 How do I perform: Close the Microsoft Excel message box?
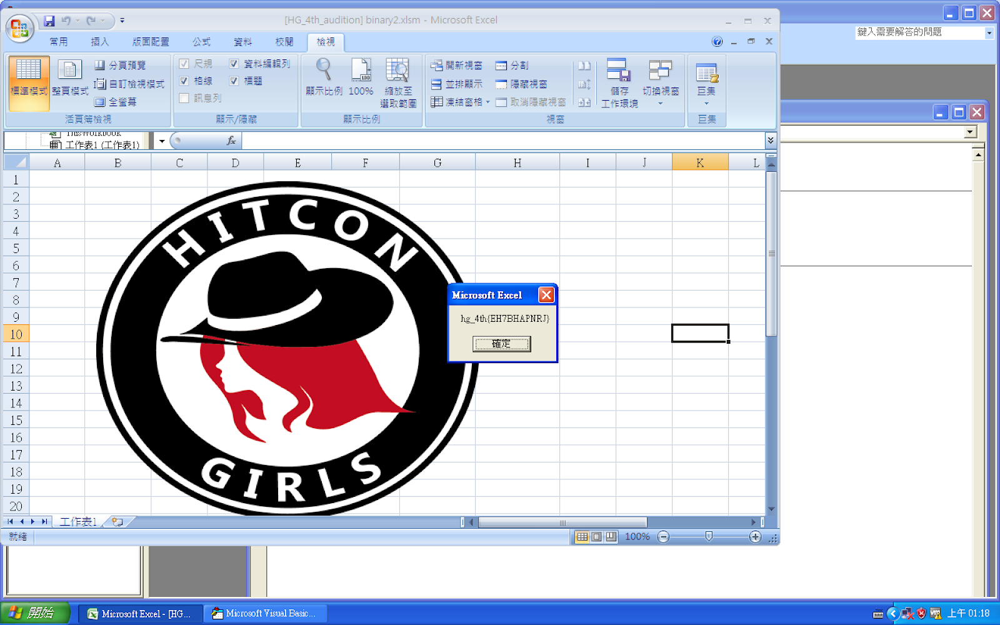[x=546, y=295]
